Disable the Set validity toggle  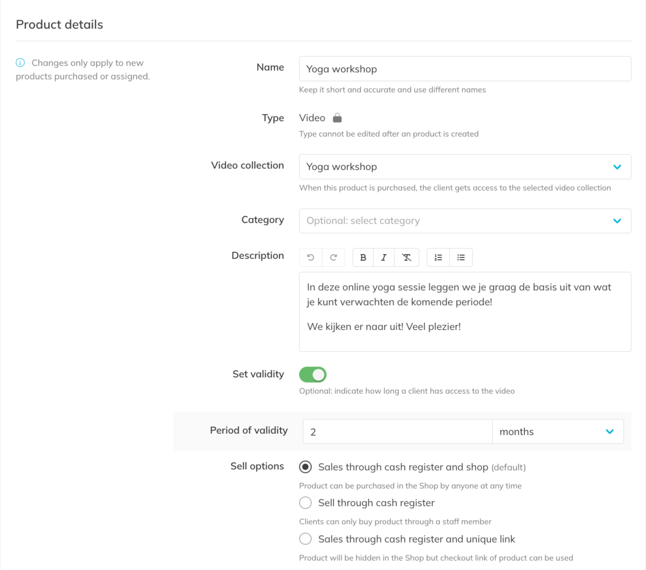313,374
